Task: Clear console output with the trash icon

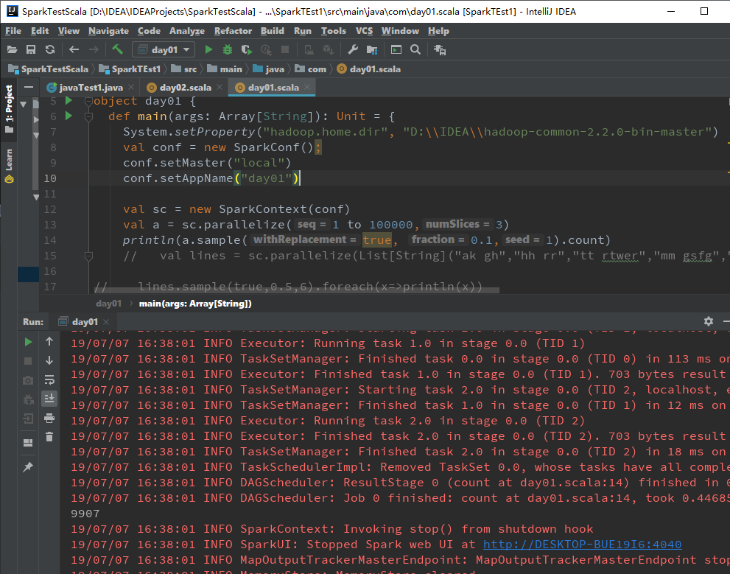Action: pyautogui.click(x=49, y=437)
